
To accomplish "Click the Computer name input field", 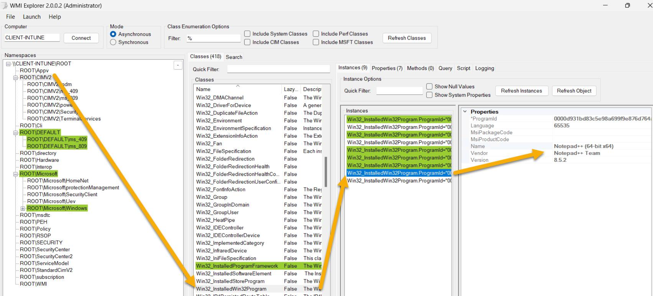I will tap(32, 38).
